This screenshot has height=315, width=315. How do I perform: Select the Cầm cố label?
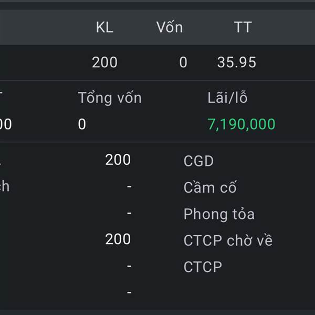coord(210,187)
